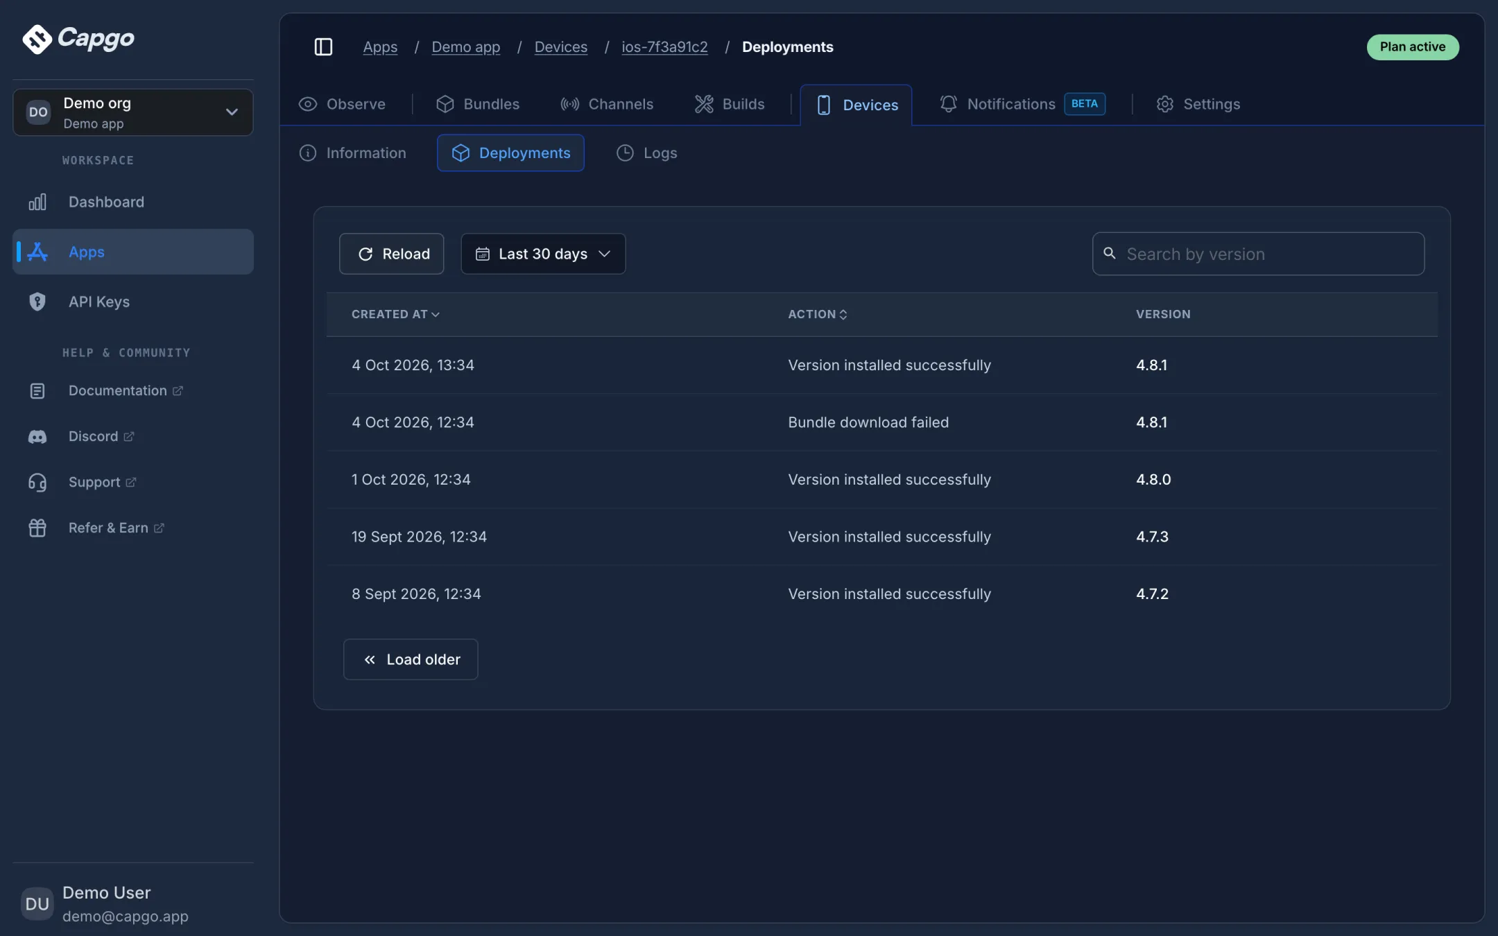Click the DO organization avatar
Image resolution: width=1498 pixels, height=936 pixels.
coord(38,112)
